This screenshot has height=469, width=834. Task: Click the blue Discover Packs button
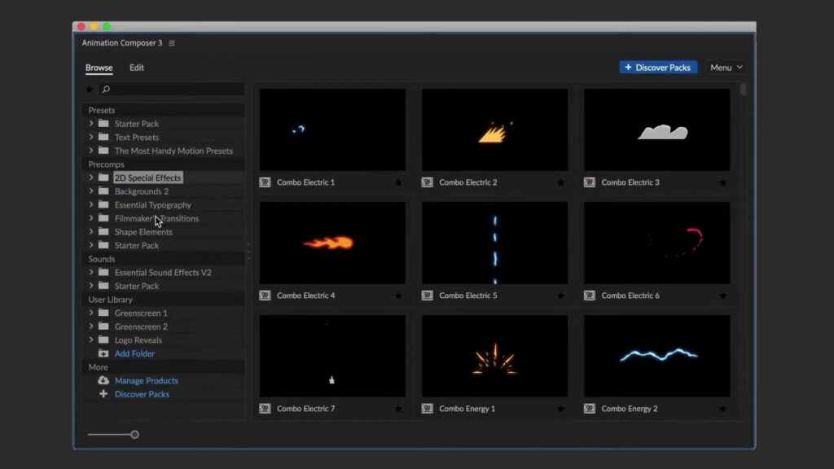click(659, 67)
